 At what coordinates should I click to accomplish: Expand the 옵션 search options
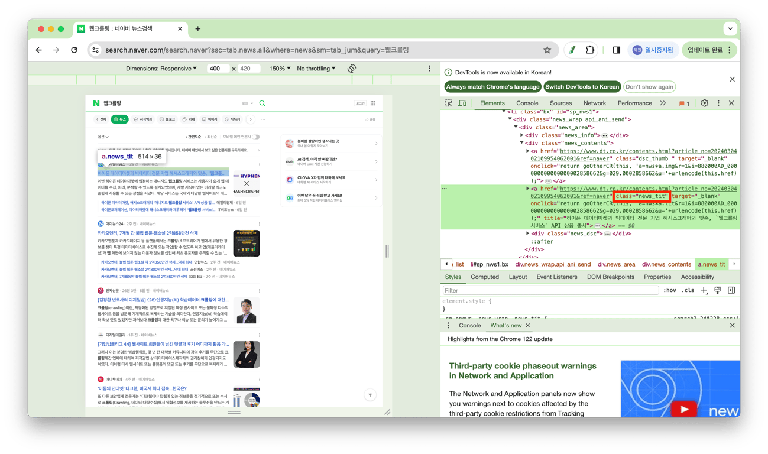tap(103, 137)
